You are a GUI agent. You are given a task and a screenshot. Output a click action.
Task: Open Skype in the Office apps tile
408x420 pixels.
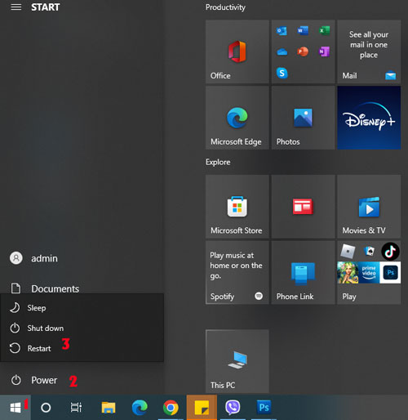282,73
